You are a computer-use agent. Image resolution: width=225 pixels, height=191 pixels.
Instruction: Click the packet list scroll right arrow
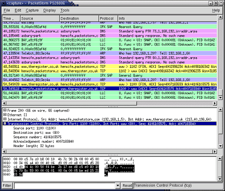tap(215, 103)
